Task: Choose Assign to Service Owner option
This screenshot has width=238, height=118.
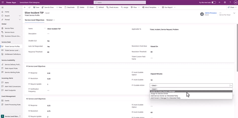Action: click(x=191, y=94)
